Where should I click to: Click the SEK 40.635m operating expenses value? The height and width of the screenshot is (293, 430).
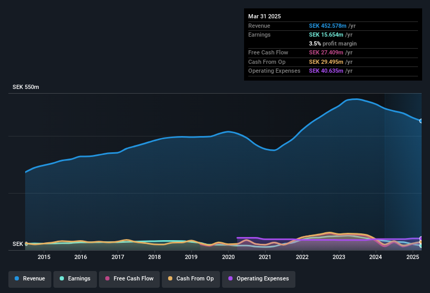pyautogui.click(x=326, y=71)
